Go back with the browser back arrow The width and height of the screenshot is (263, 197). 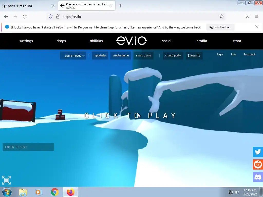click(x=6, y=17)
